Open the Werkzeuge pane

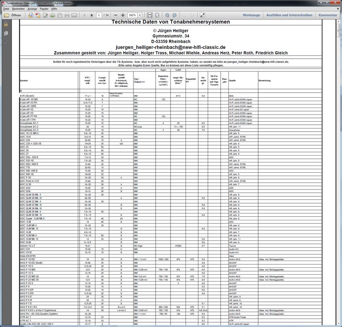tap(251, 15)
